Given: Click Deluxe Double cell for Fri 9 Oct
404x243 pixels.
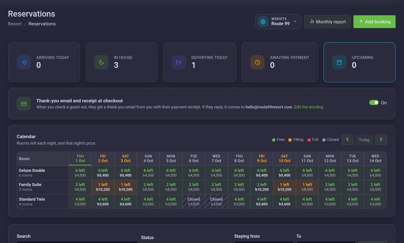Looking at the screenshot, I should tap(262, 173).
